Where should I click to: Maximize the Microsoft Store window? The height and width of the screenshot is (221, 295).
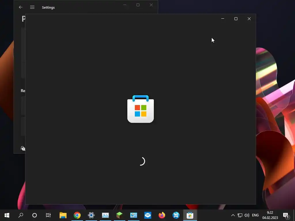coord(236,19)
